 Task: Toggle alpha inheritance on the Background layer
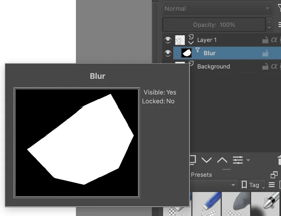coord(274,66)
